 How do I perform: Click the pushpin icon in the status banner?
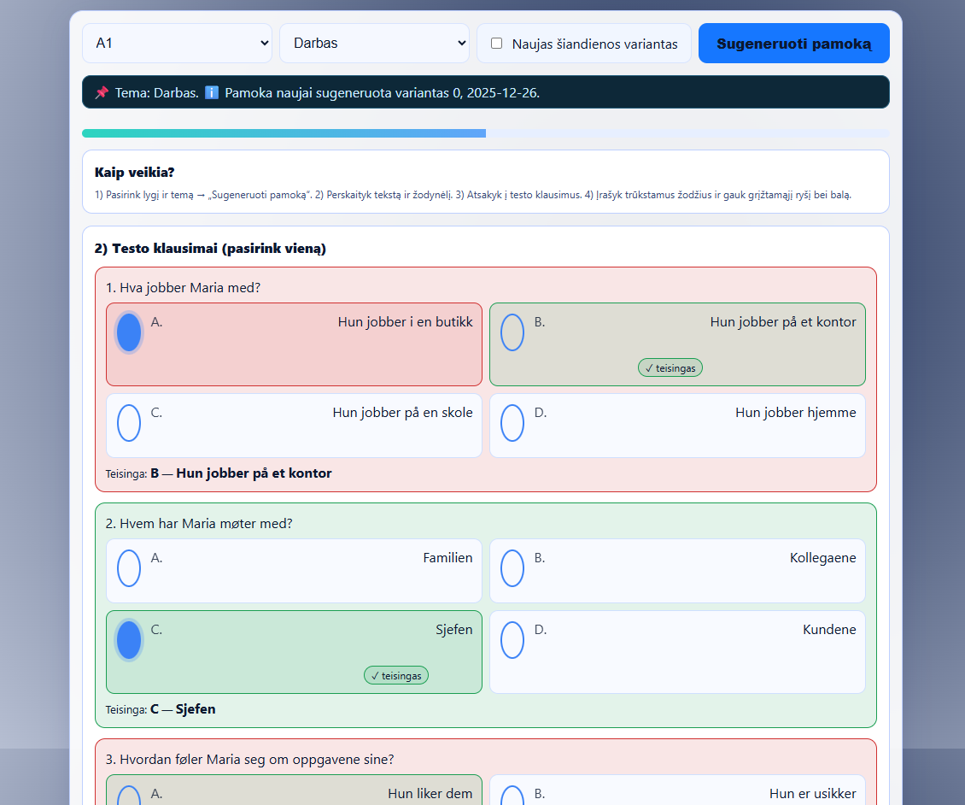coord(102,92)
